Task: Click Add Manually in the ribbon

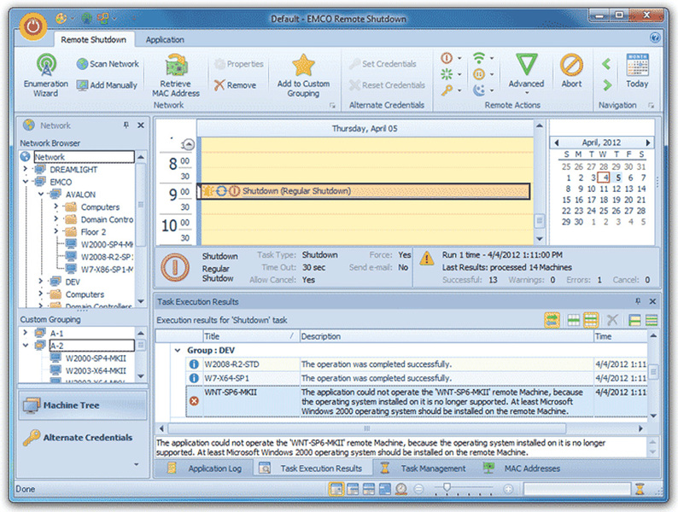Action: [107, 85]
